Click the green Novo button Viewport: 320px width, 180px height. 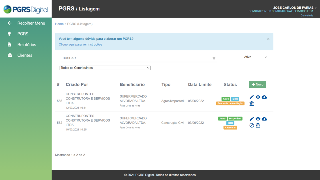pos(257,84)
